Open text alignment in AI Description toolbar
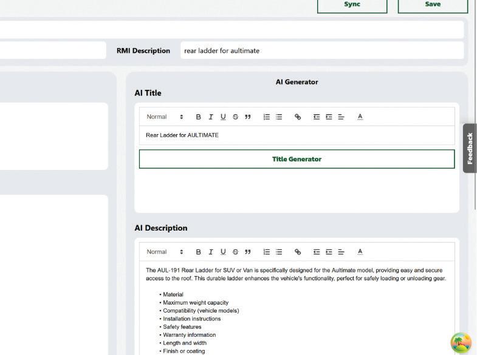This screenshot has width=477, height=355. coord(341,252)
